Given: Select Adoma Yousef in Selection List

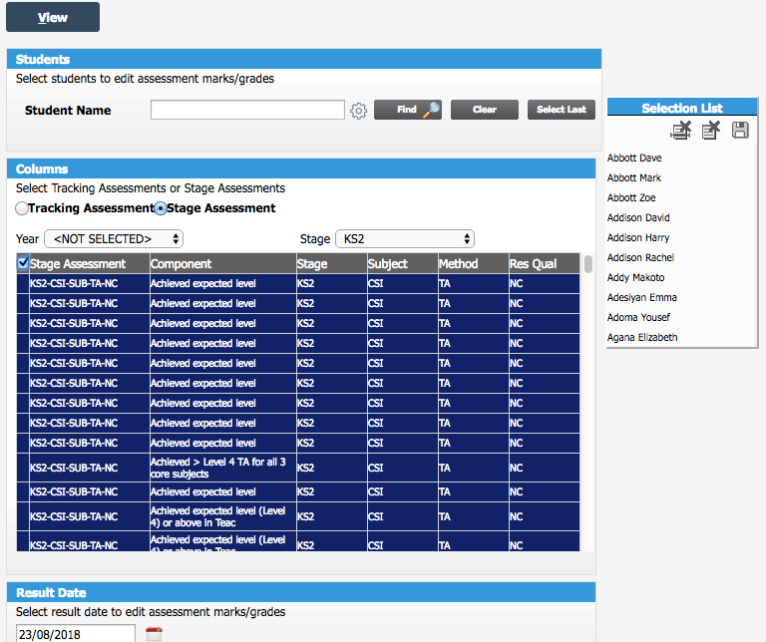Looking at the screenshot, I should coord(638,317).
